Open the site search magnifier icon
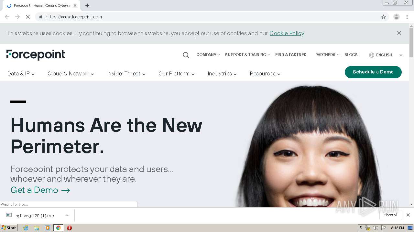 coord(186,55)
